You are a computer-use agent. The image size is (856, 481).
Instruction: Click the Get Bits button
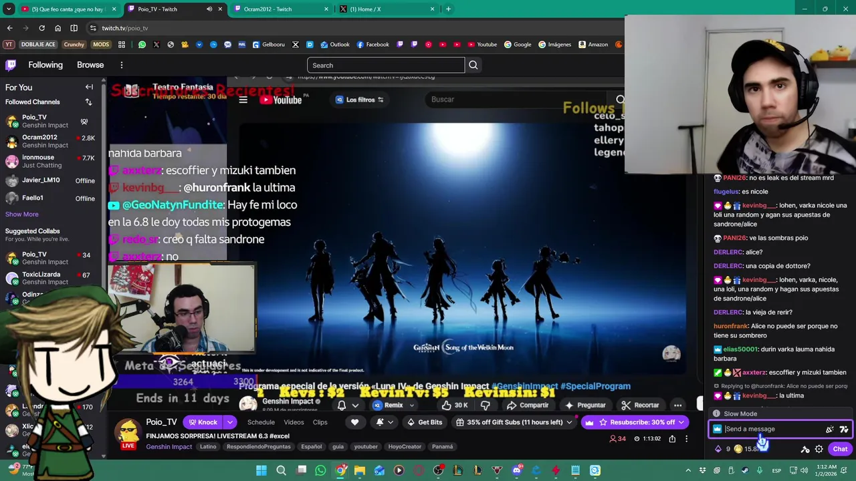tap(423, 422)
